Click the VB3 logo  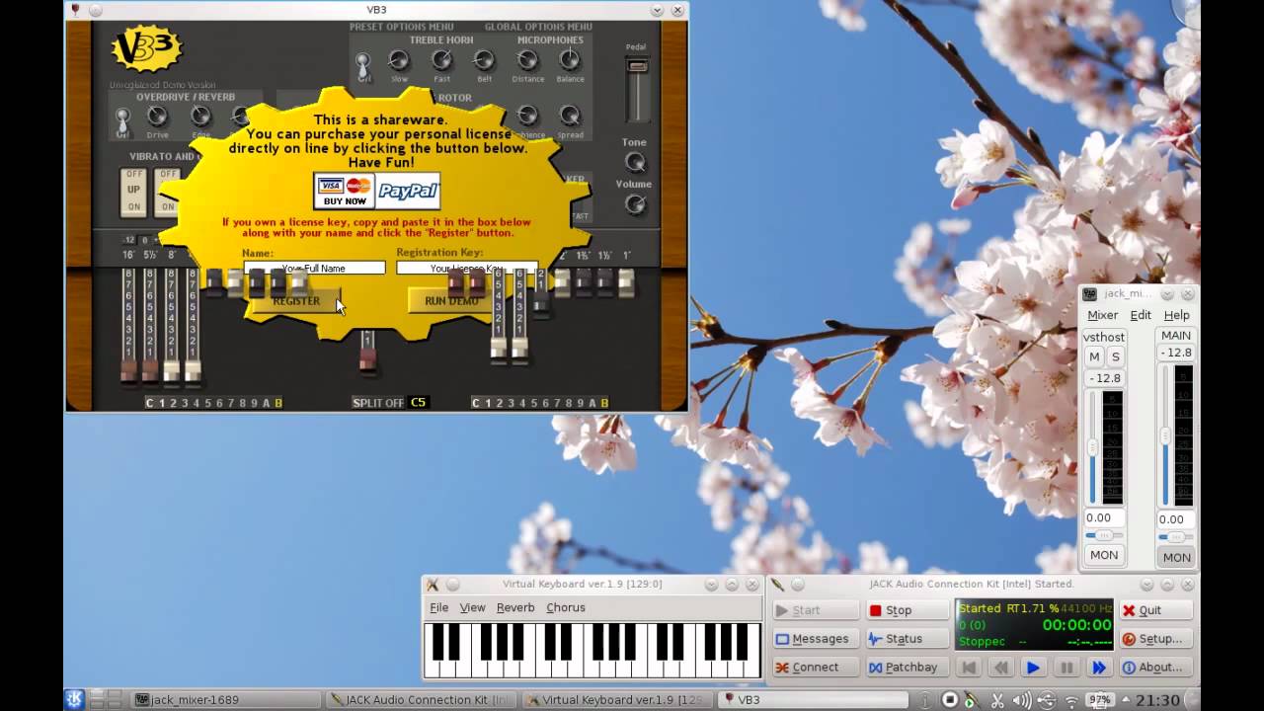pos(146,49)
